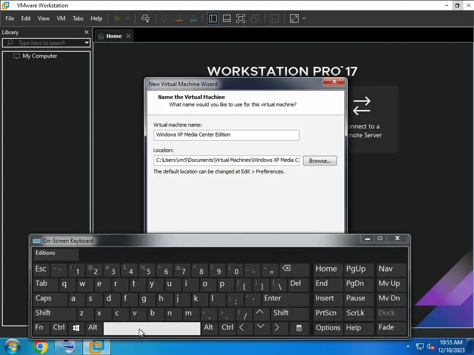Click the VMware Workstation taskbar icon
Screen dimensions: 474x355
click(97, 347)
